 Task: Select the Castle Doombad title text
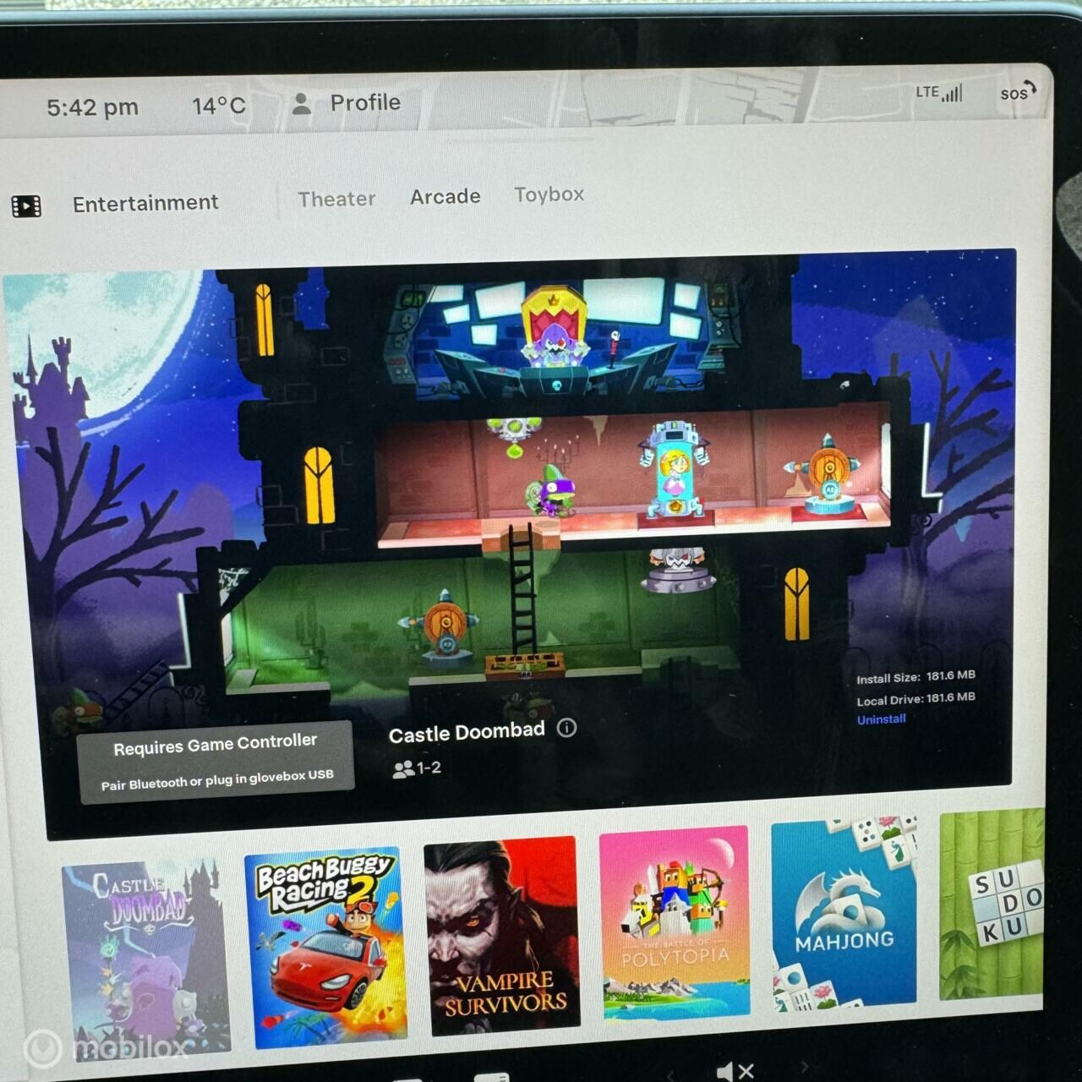point(467,733)
